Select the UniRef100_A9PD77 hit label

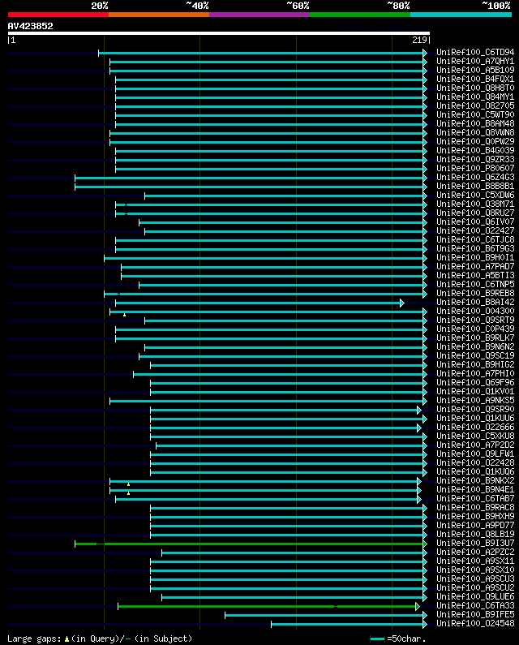coord(475,525)
